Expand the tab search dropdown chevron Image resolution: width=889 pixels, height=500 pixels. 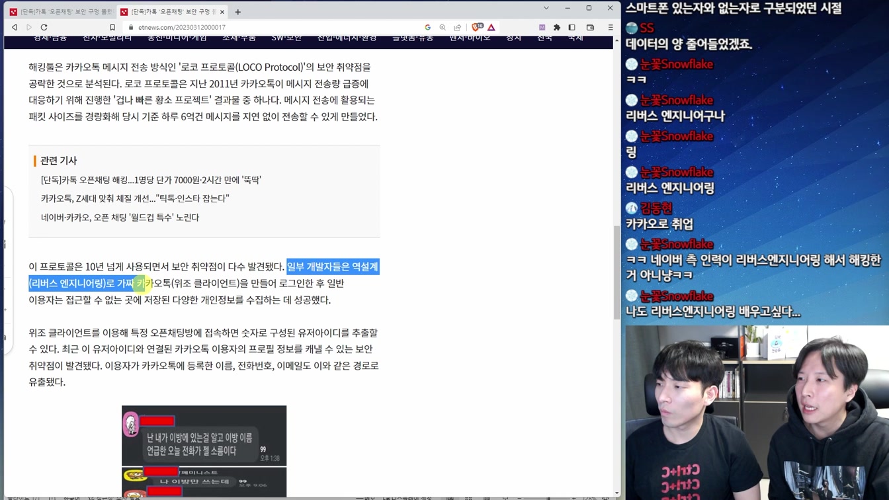point(546,8)
